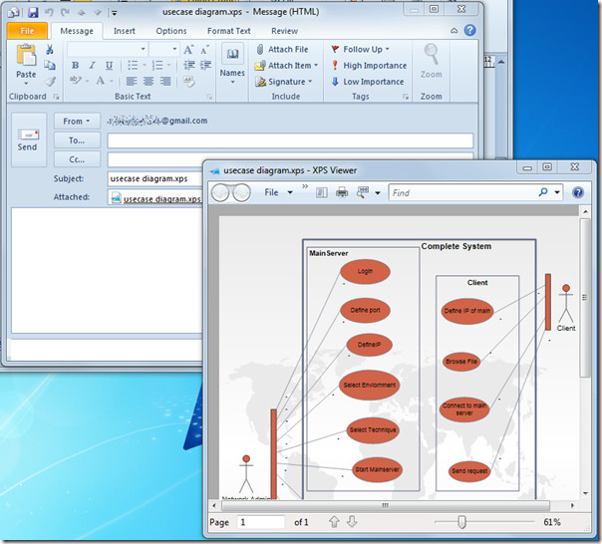Click the XPS Viewer Help icon
Image resolution: width=602 pixels, height=544 pixels.
(578, 192)
